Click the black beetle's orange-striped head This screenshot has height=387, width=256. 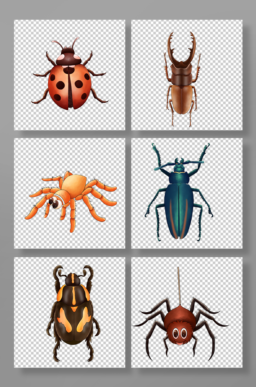(x=72, y=279)
